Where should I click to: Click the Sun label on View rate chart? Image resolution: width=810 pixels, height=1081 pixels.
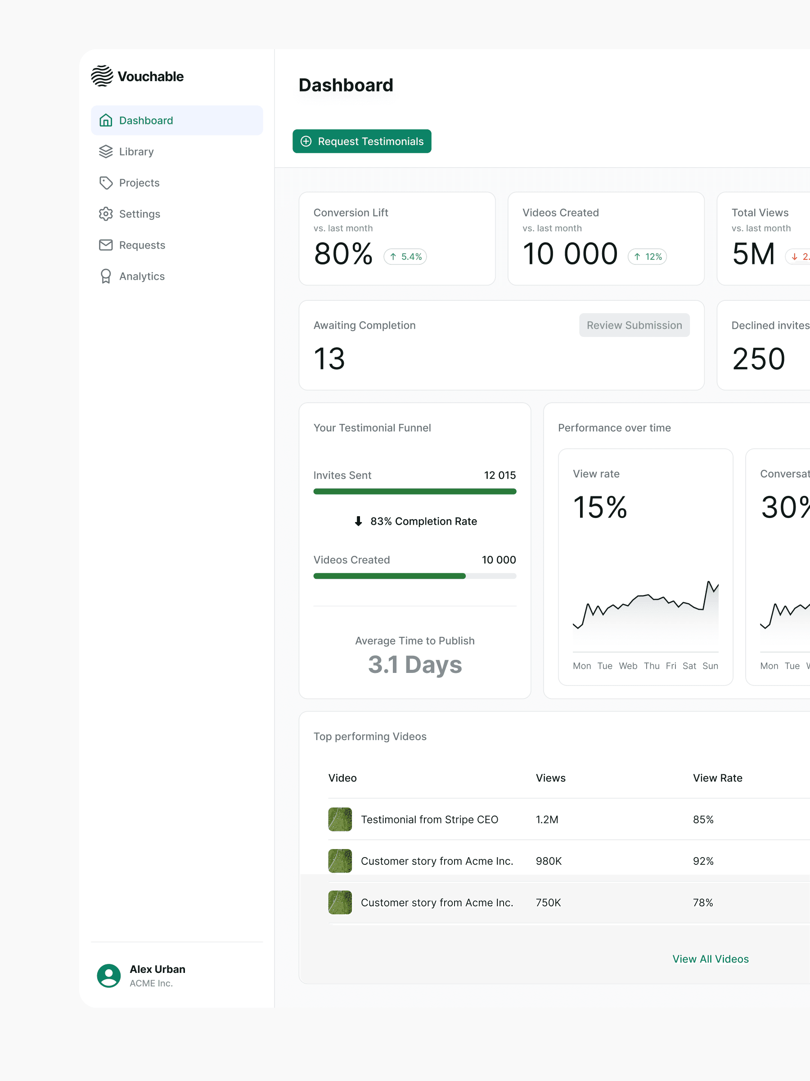[710, 666]
